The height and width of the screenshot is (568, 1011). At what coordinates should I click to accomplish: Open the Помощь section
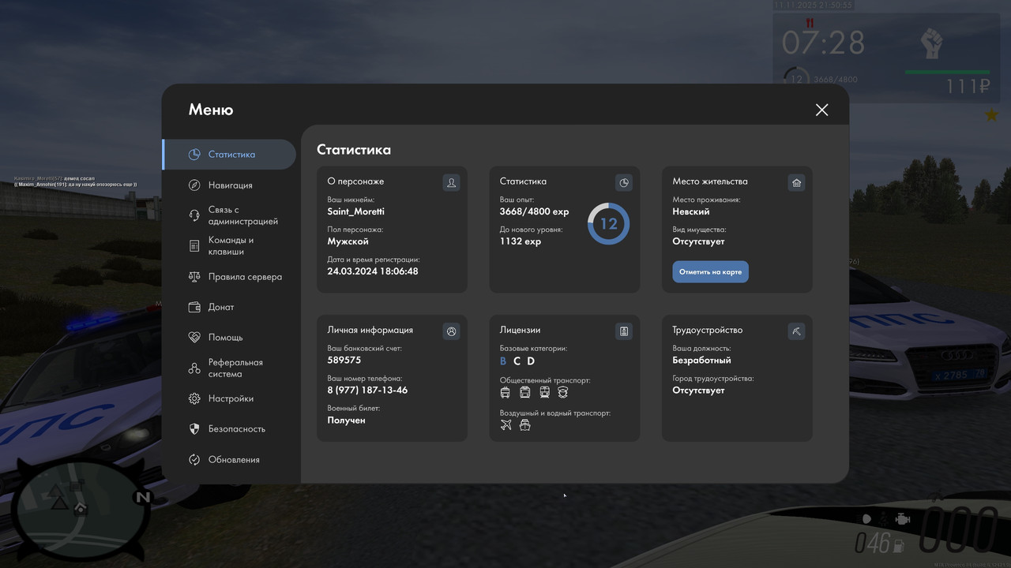229,338
